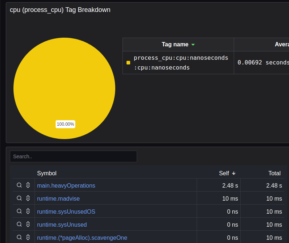The height and width of the screenshot is (243, 289).
Task: Sort the table by Total column
Action: (x=274, y=173)
